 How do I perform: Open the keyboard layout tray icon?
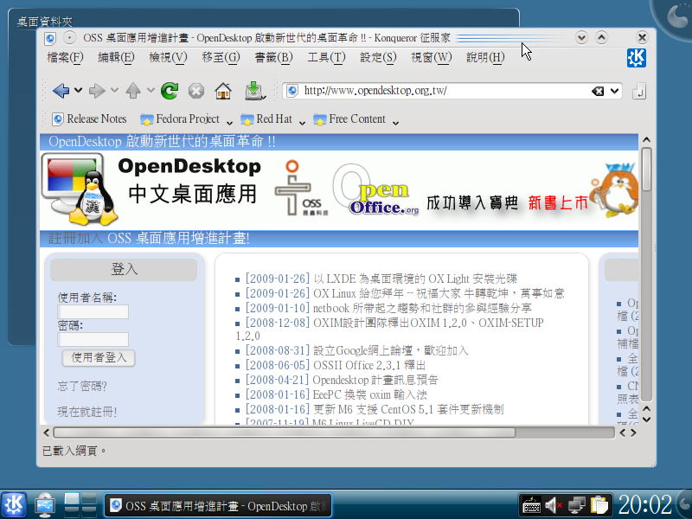(531, 504)
